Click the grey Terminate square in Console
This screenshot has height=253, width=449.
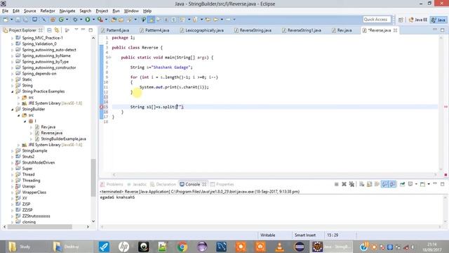point(337,184)
